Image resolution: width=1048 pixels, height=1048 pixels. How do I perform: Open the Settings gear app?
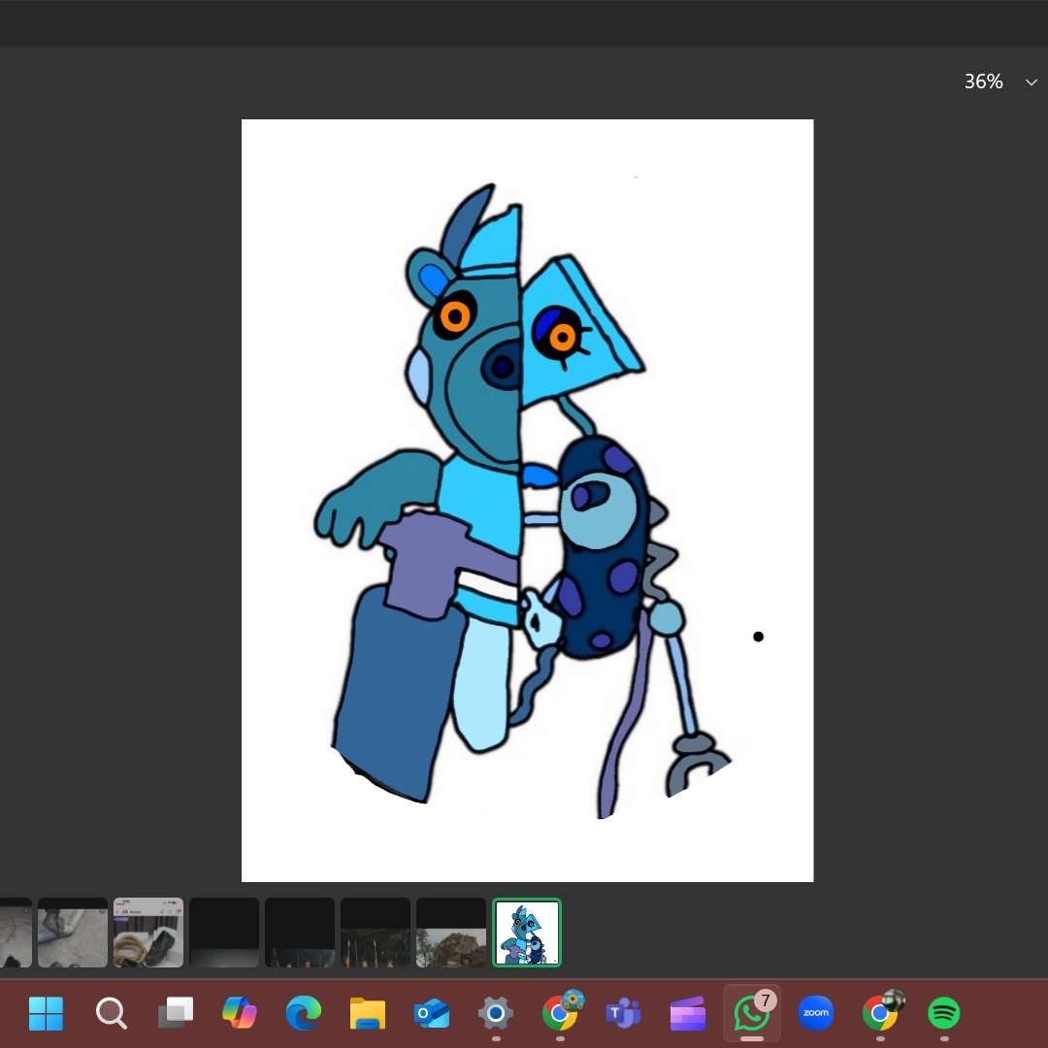496,1014
